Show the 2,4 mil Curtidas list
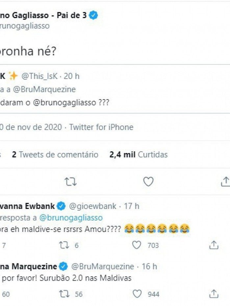This screenshot has height=306, width=230. click(x=139, y=154)
